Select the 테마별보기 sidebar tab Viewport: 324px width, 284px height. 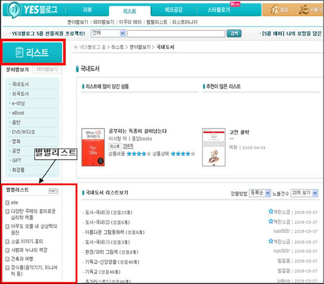pos(47,69)
